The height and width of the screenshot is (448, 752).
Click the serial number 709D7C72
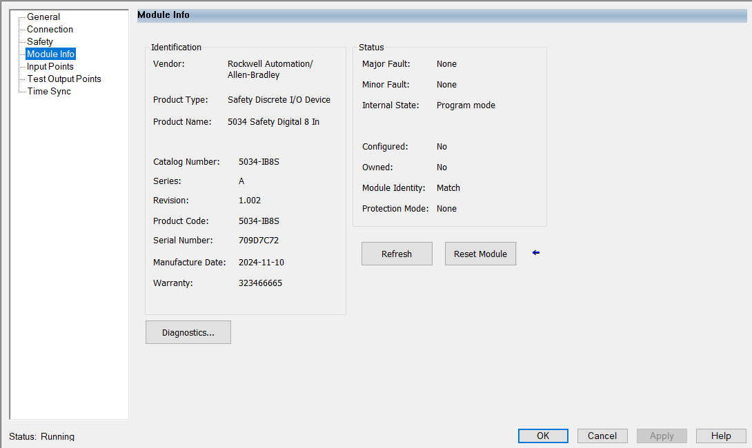259,241
